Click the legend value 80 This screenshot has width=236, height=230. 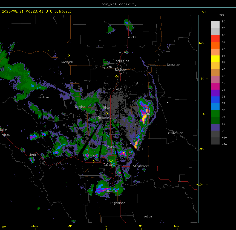pos(223,22)
